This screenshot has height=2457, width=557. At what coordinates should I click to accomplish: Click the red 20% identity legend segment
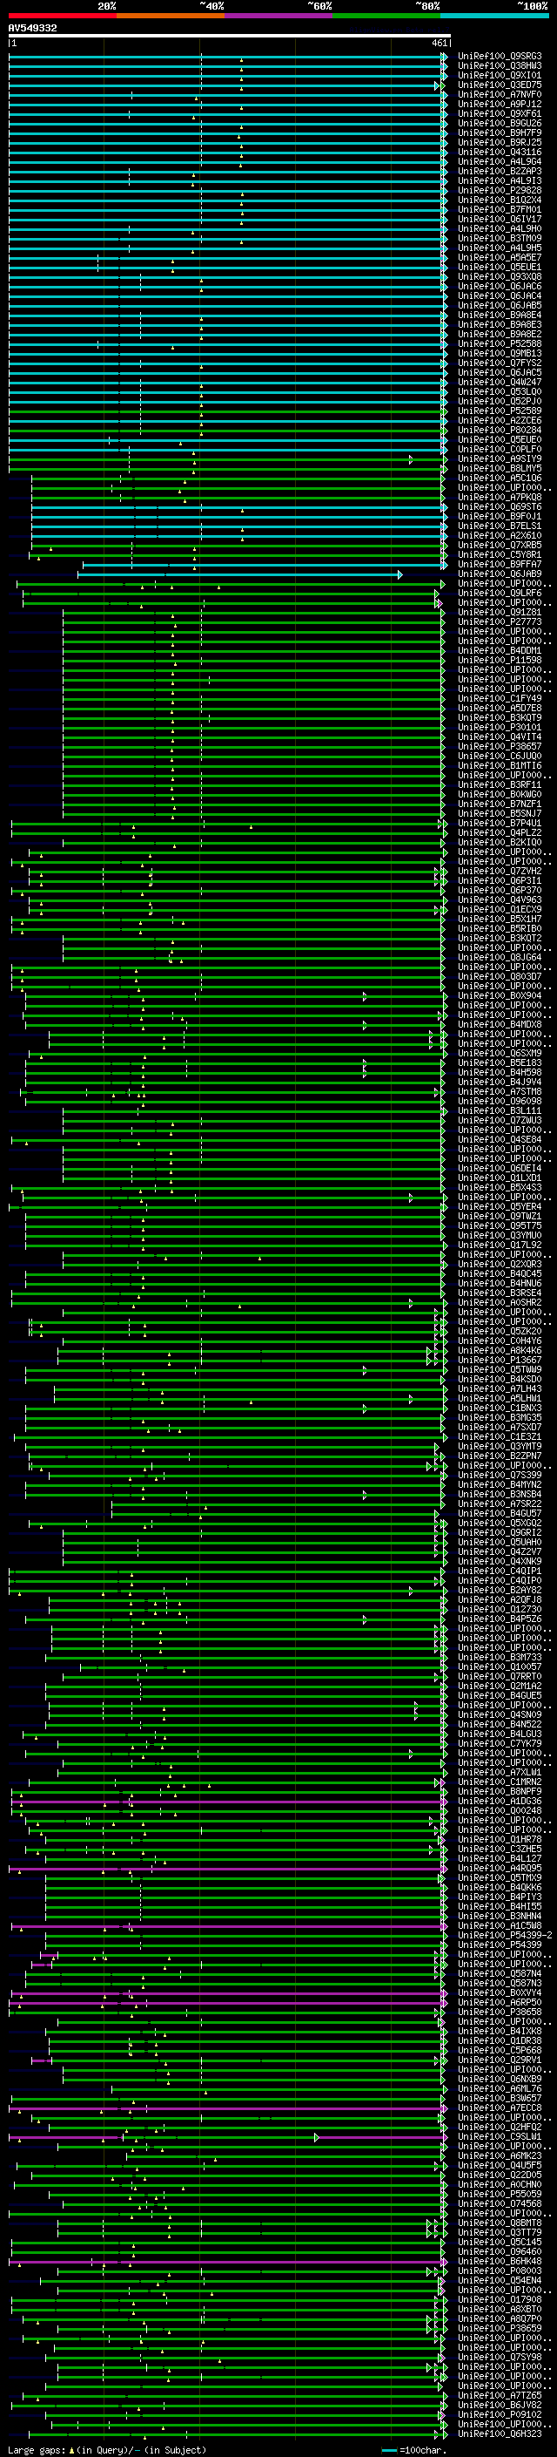tap(63, 17)
